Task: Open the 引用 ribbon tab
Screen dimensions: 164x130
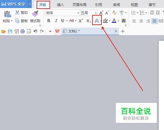Action: [98, 5]
